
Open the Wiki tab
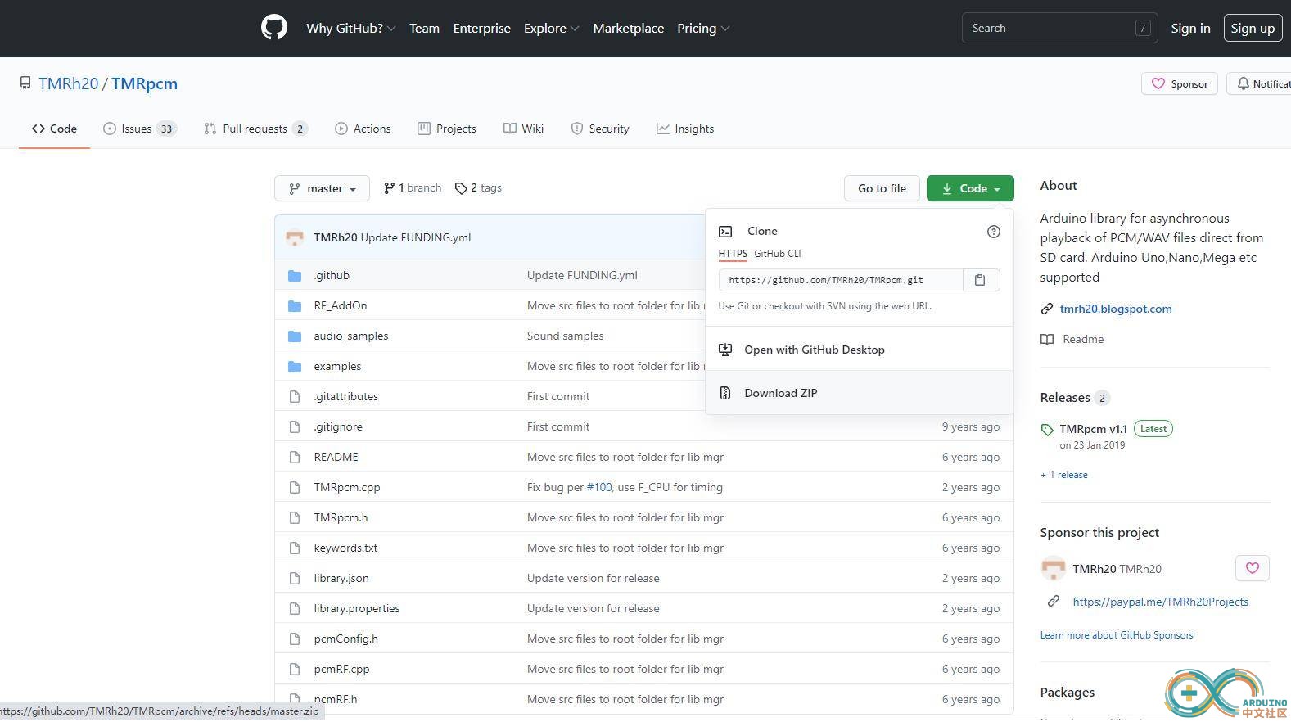(524, 129)
